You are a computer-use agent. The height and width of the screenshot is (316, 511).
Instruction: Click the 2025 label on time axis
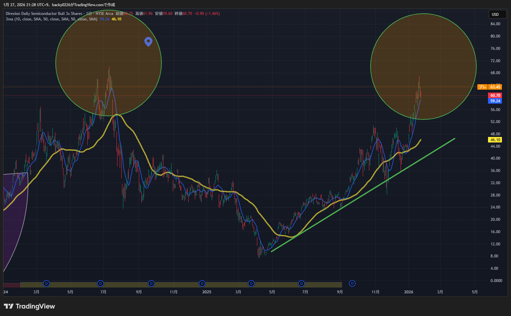(x=207, y=292)
